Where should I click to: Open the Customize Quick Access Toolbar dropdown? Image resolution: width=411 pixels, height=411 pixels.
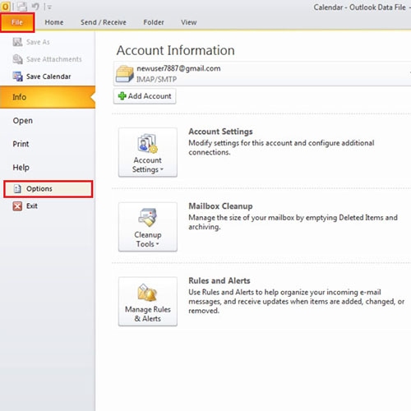tap(48, 7)
